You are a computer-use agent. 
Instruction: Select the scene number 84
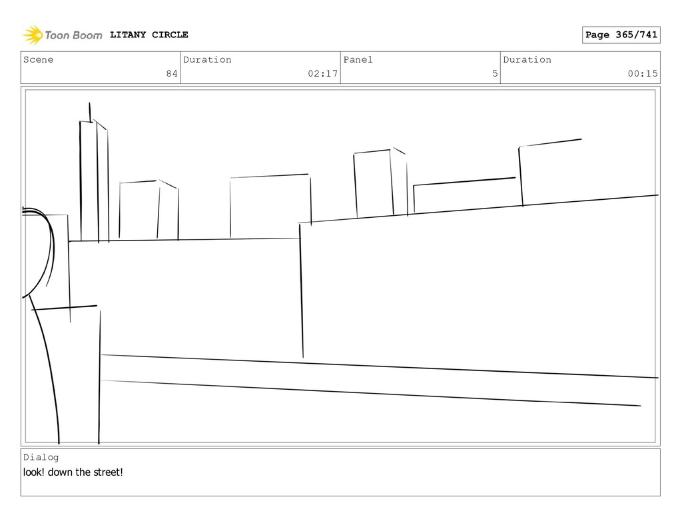click(x=172, y=73)
